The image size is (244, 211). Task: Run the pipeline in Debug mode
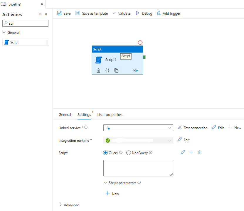[x=144, y=13]
